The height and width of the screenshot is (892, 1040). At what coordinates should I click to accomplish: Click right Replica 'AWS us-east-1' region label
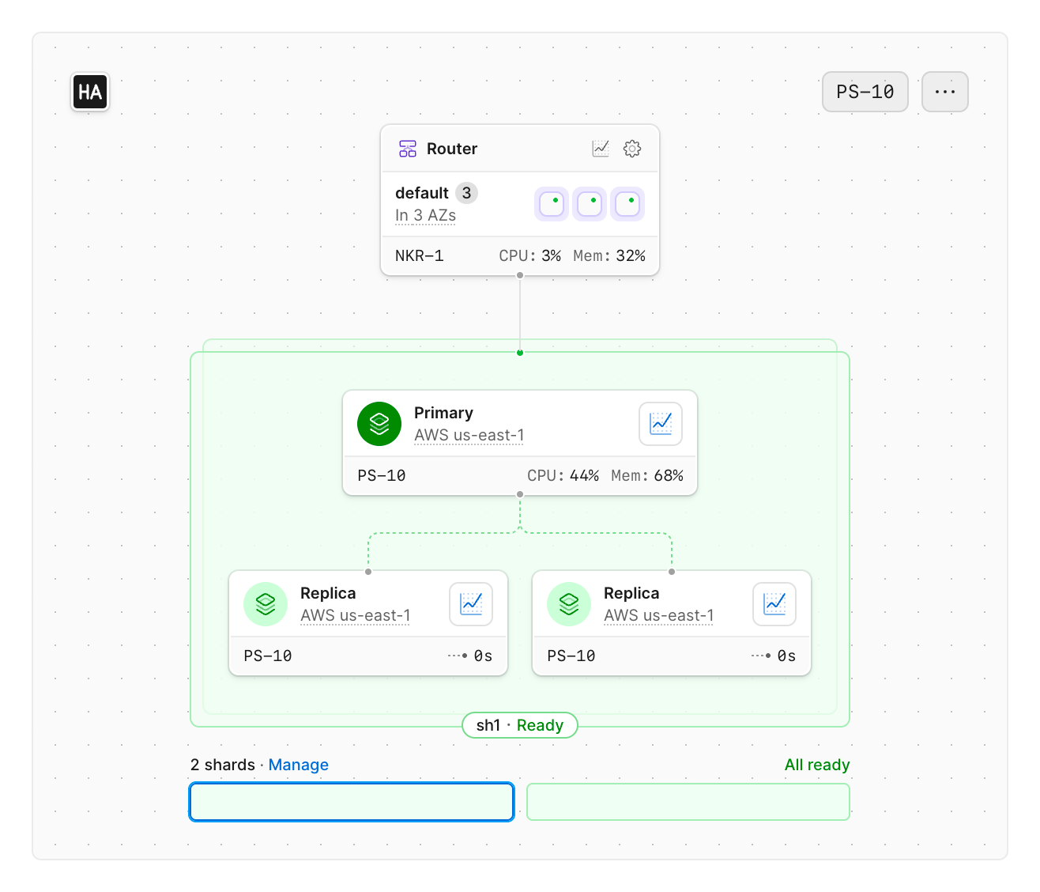659,615
